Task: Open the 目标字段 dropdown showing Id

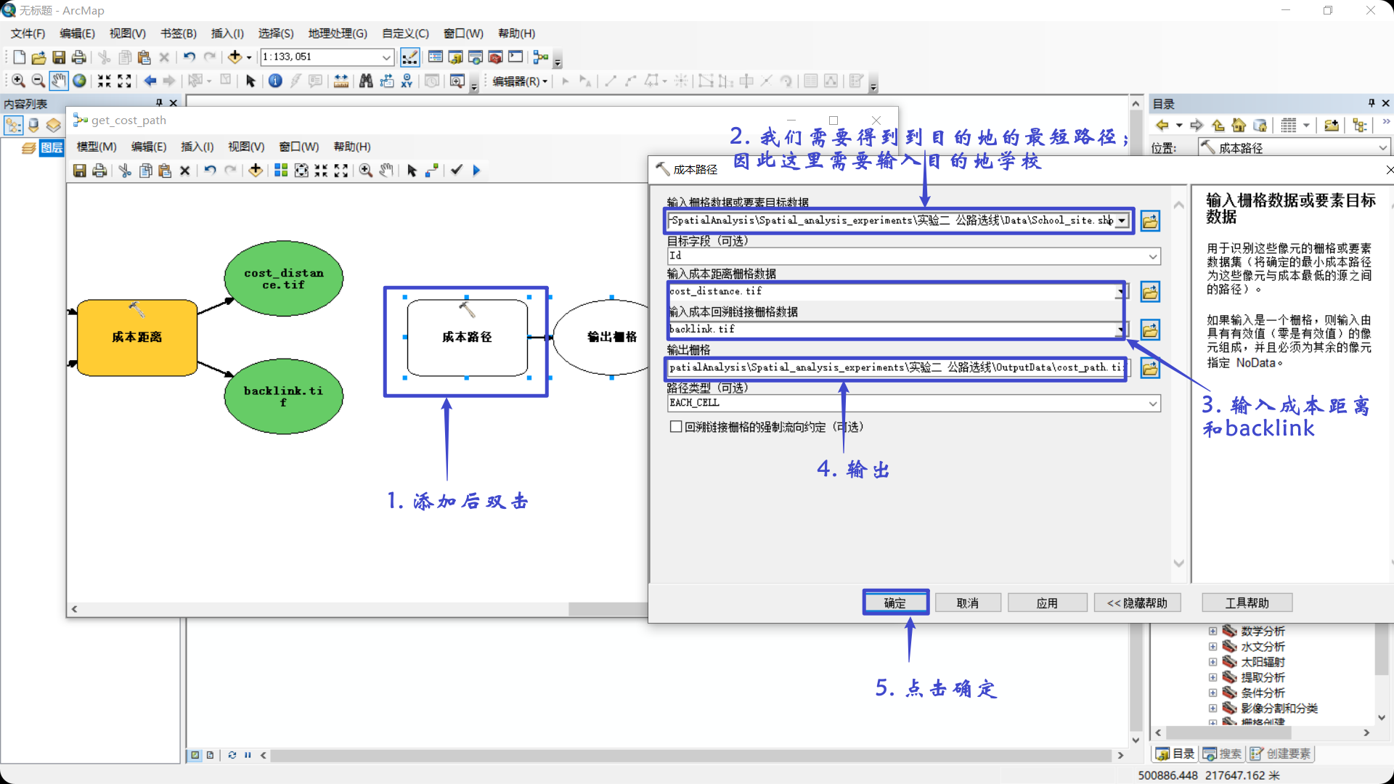Action: [1152, 256]
